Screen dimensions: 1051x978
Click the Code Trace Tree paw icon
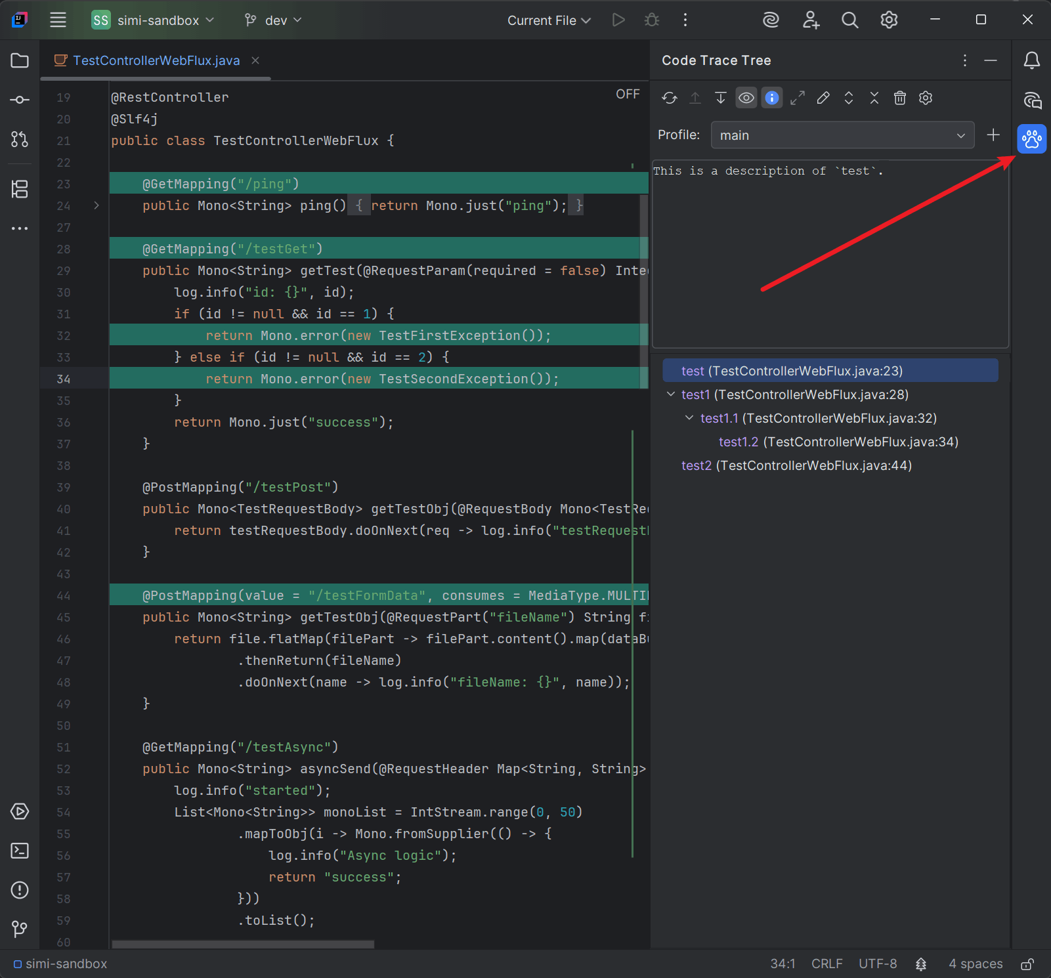(1032, 139)
